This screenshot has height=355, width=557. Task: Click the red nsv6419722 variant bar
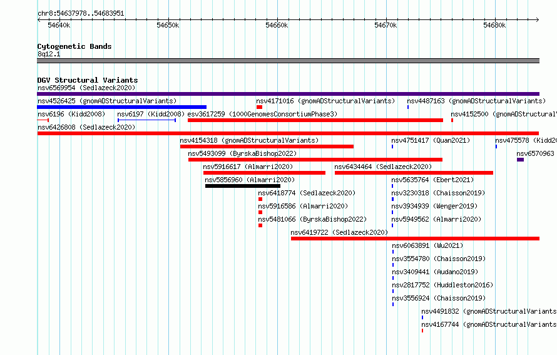coord(416,239)
